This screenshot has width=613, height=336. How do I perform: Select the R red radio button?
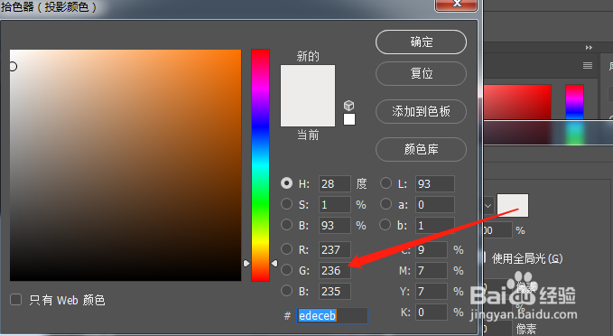286,248
